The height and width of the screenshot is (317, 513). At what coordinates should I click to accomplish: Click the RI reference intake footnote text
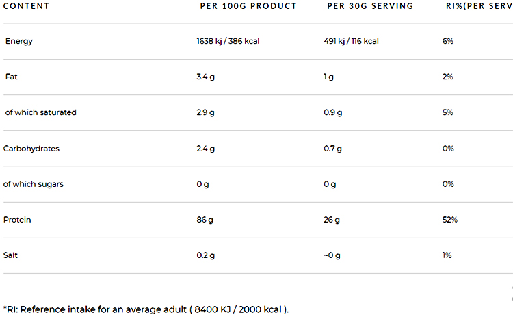pos(146,309)
